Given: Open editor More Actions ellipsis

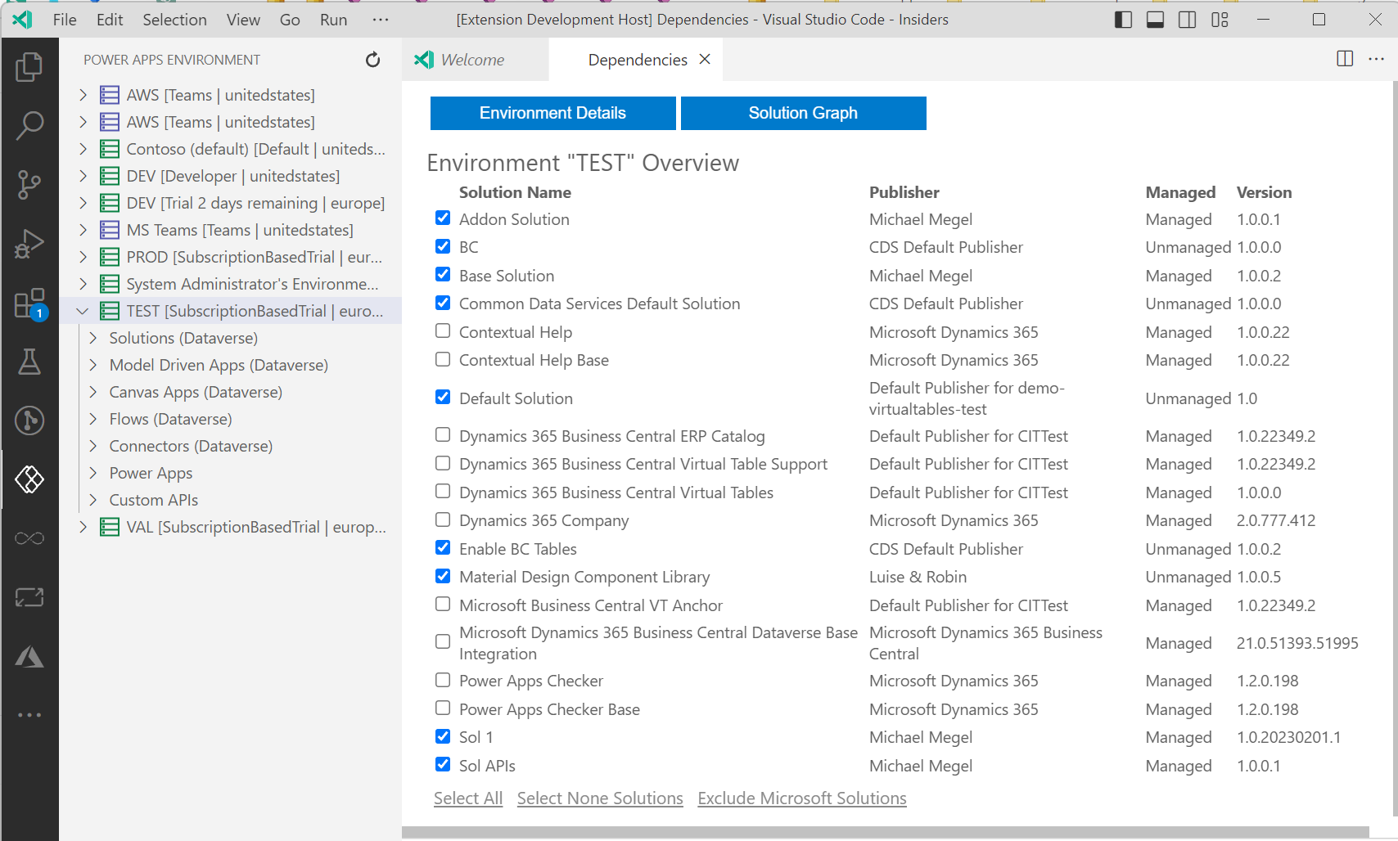Looking at the screenshot, I should (1377, 58).
